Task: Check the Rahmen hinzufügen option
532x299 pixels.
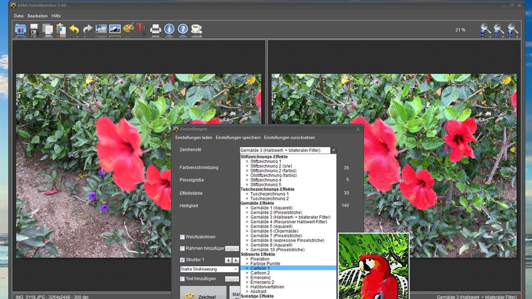Action: [x=182, y=248]
